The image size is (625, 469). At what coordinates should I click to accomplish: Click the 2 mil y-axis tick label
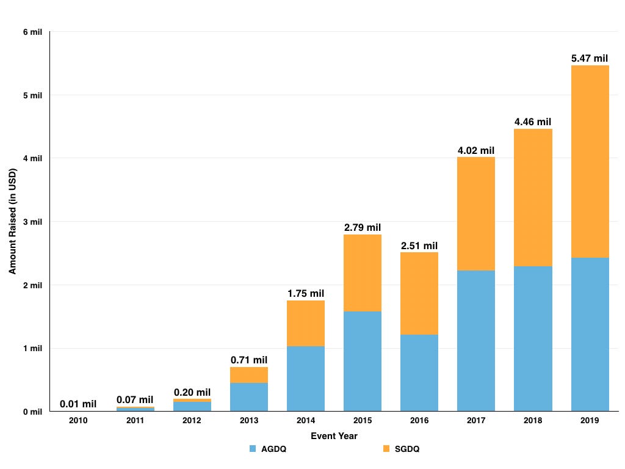(x=32, y=286)
